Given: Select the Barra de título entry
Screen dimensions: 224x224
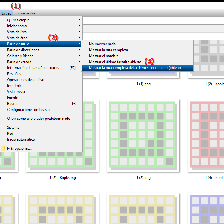Looking at the screenshot, I should 41,44.
